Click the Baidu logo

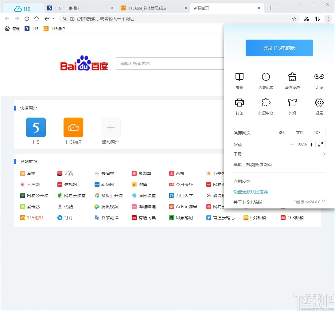click(x=84, y=63)
